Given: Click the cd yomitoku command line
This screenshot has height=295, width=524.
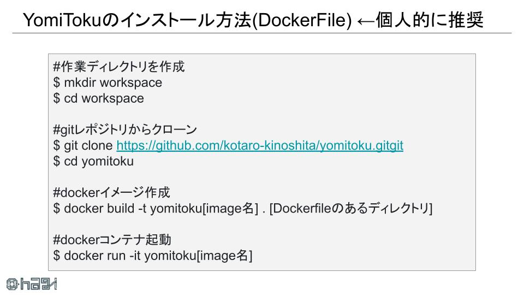Looking at the screenshot, I should pyautogui.click(x=93, y=161).
